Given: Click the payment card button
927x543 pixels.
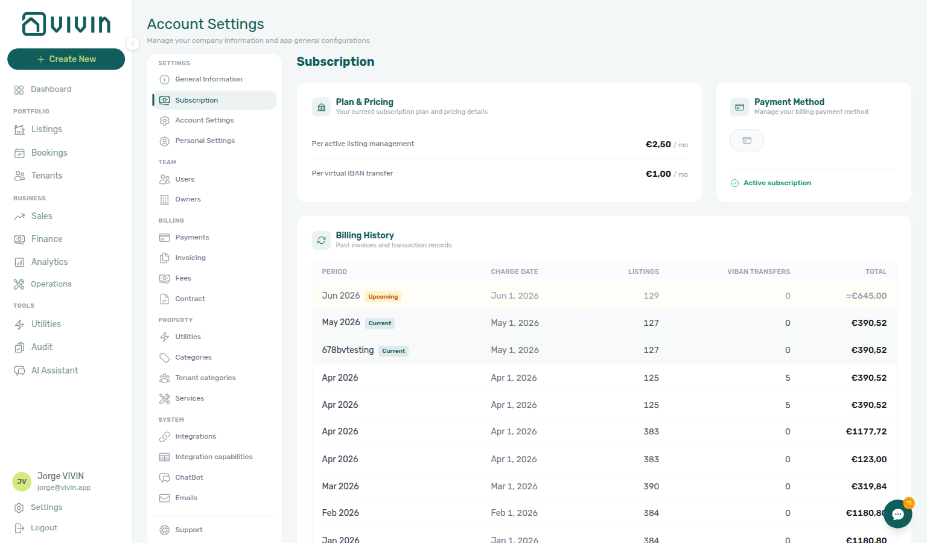Looking at the screenshot, I should [747, 141].
